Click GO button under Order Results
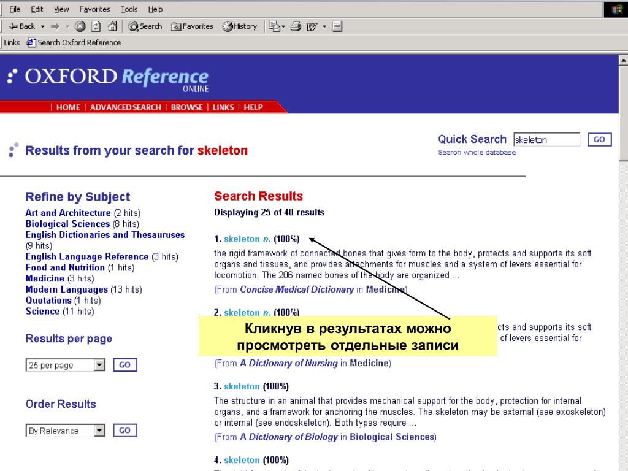 [x=125, y=431]
